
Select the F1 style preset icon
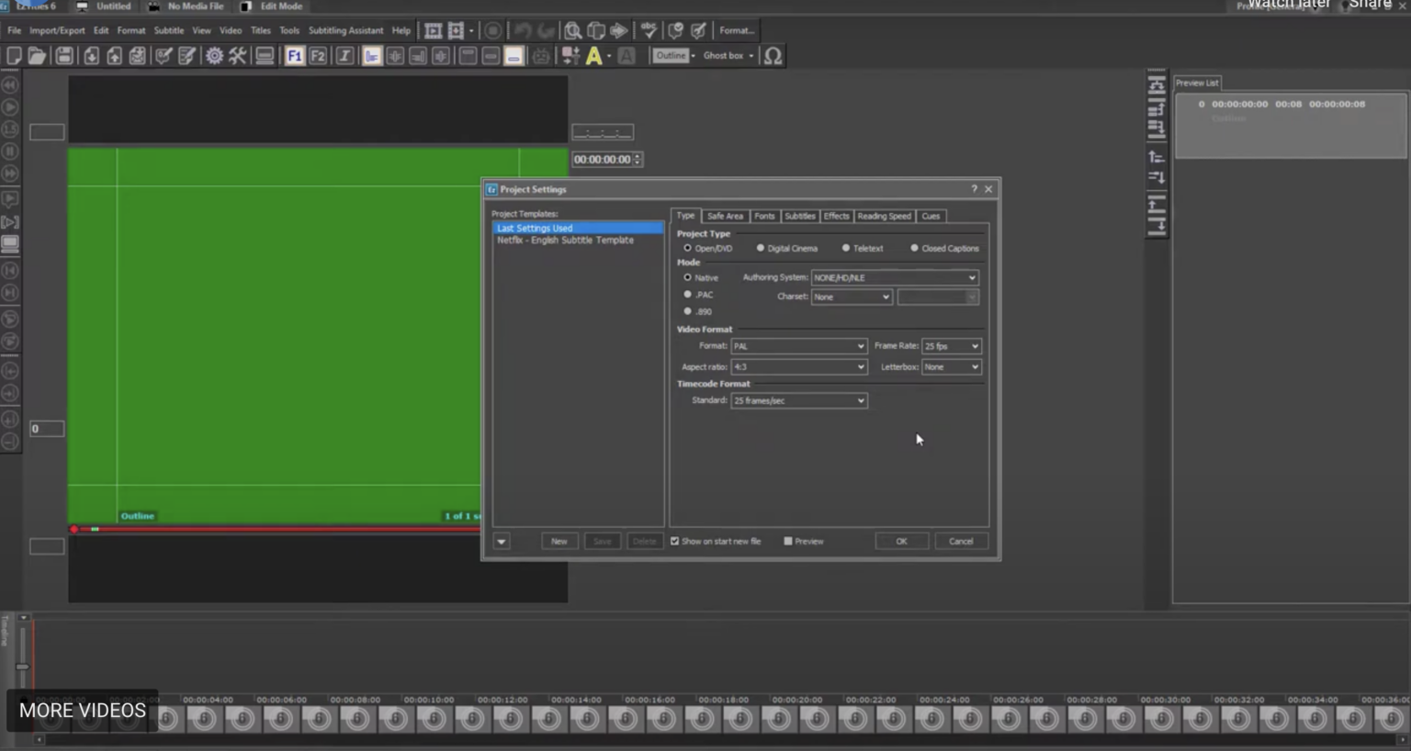click(x=295, y=56)
